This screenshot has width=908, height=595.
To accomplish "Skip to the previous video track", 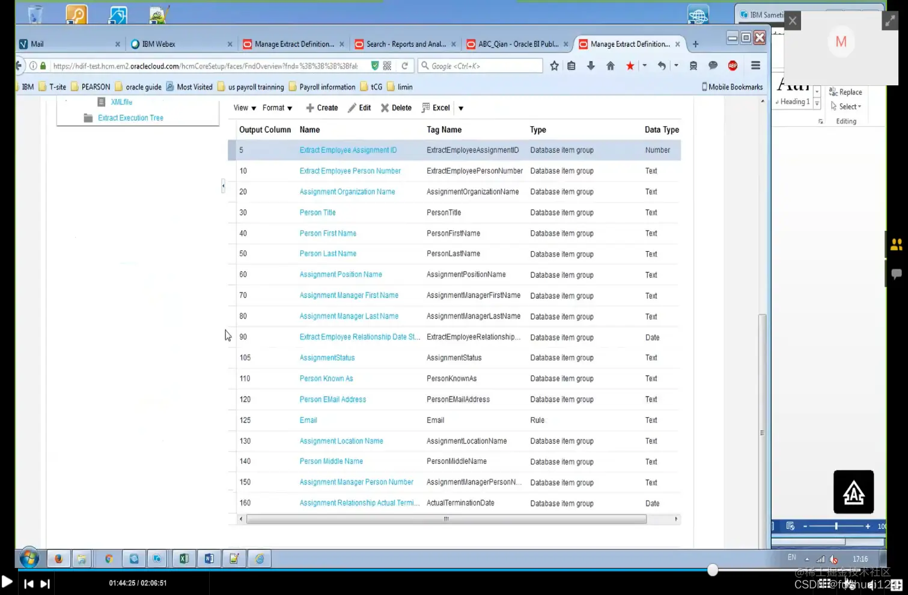I will tap(28, 584).
